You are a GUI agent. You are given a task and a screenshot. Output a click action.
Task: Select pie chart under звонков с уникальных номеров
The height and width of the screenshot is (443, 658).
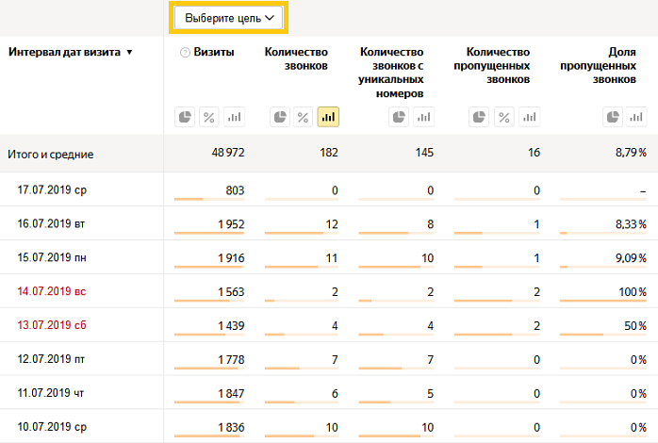click(x=399, y=117)
